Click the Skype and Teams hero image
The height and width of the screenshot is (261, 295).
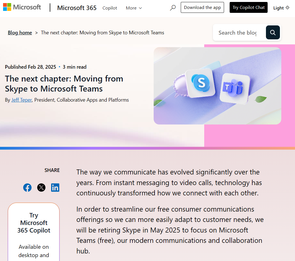tap(217, 86)
